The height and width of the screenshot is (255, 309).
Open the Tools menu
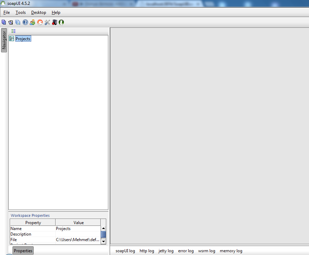click(x=20, y=12)
